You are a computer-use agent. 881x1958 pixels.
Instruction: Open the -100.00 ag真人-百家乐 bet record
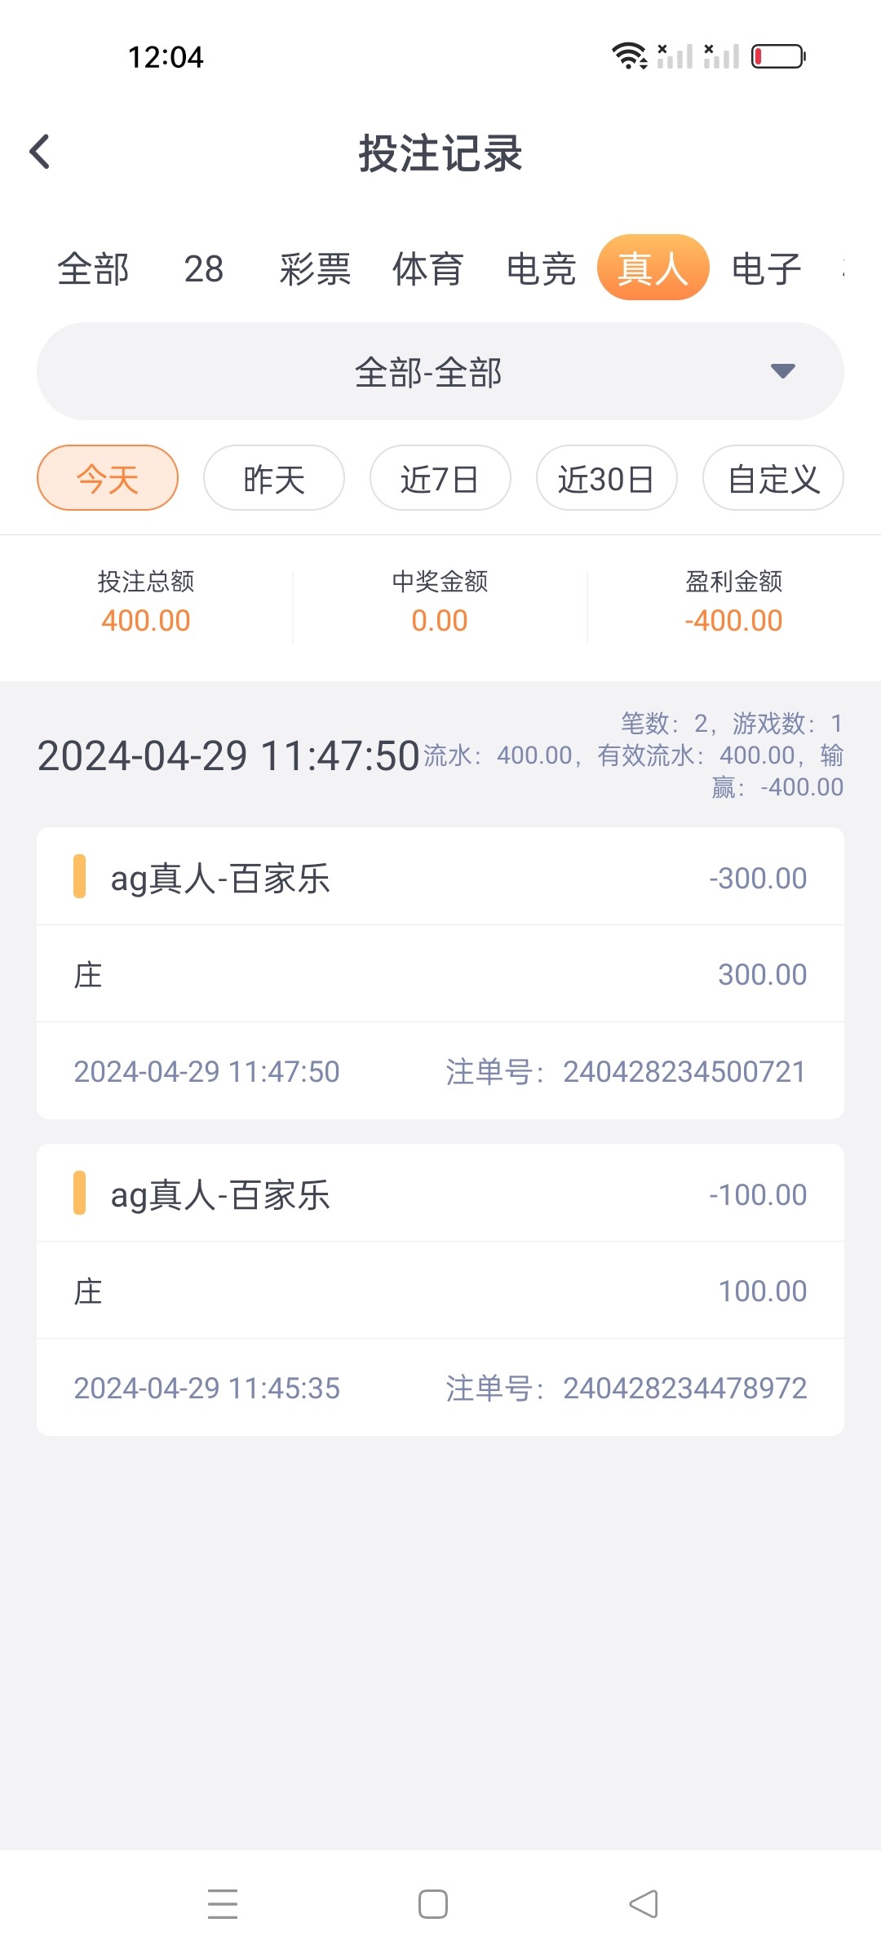pos(440,1195)
